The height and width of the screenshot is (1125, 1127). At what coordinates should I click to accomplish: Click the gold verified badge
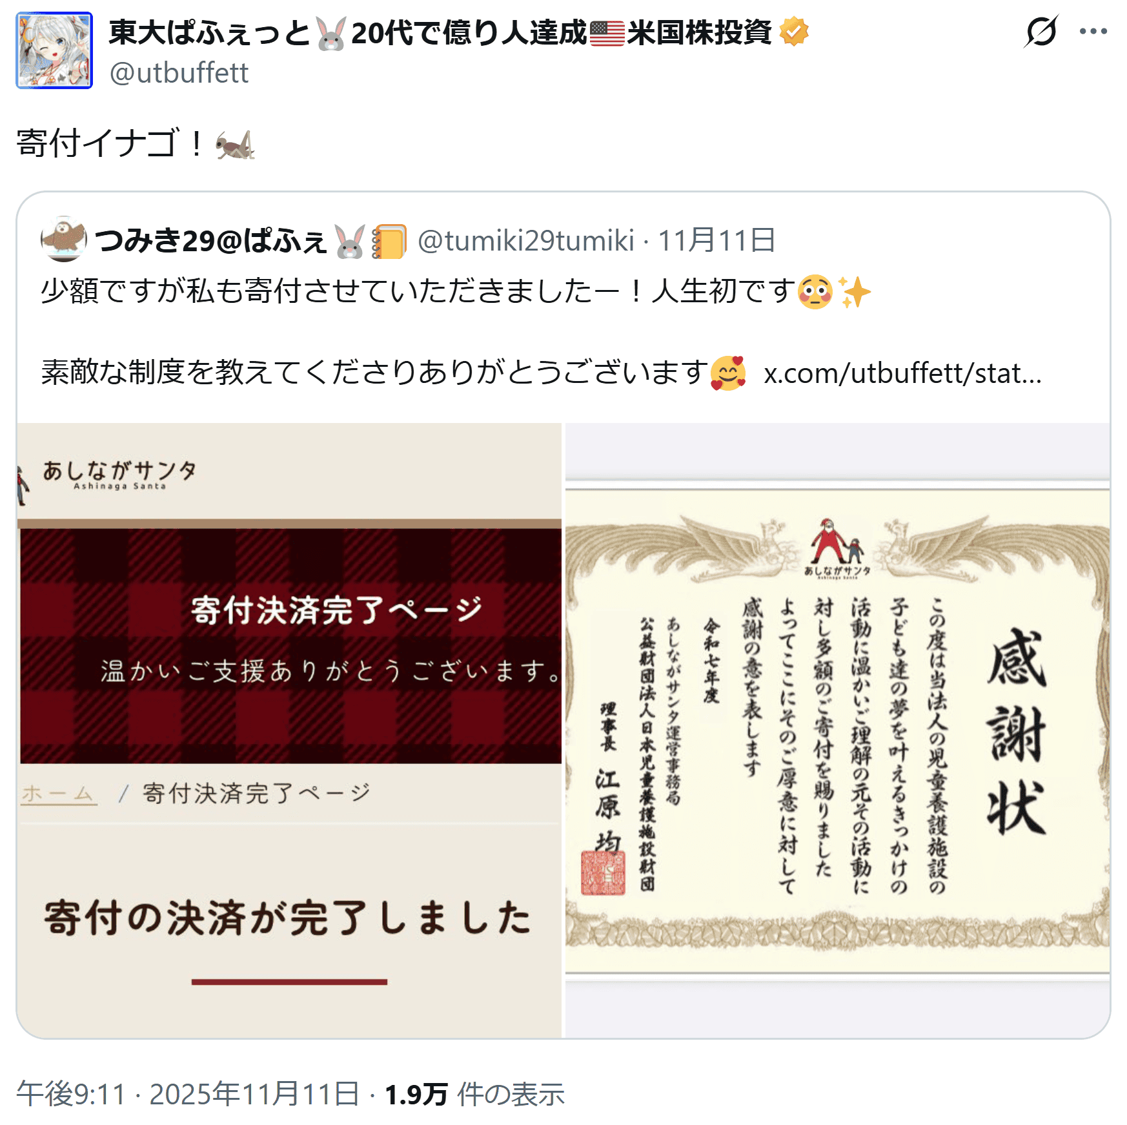794,32
